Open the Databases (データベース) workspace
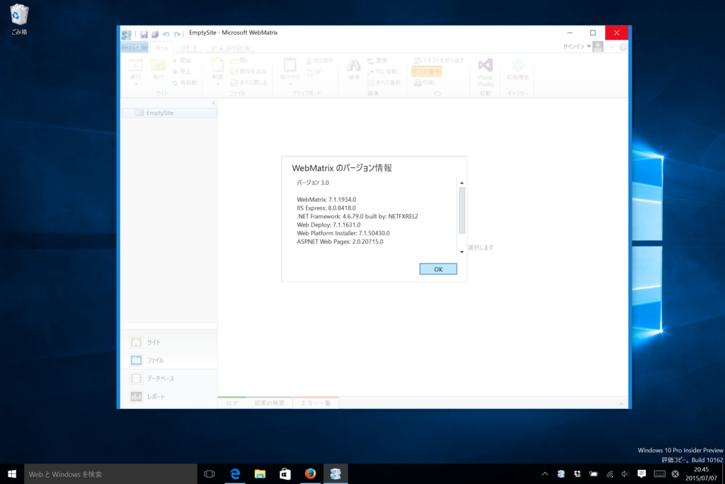Image resolution: width=725 pixels, height=484 pixels. [x=169, y=378]
